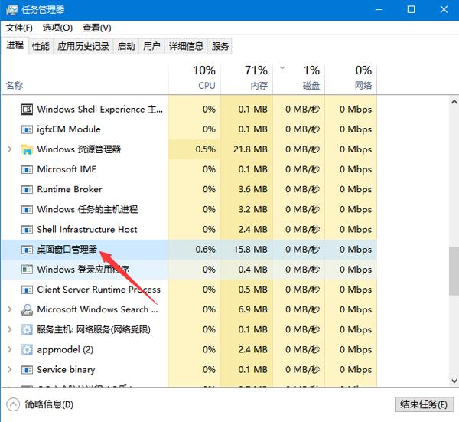Viewport: 459px width, 422px height.
Task: Click the Windows 登录应用程序 icon
Action: [x=27, y=270]
